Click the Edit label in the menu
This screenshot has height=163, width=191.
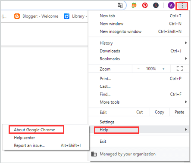(103, 112)
